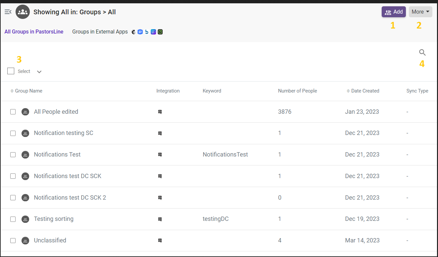Check the All People edited row checkbox
Image resolution: width=438 pixels, height=257 pixels.
point(13,112)
